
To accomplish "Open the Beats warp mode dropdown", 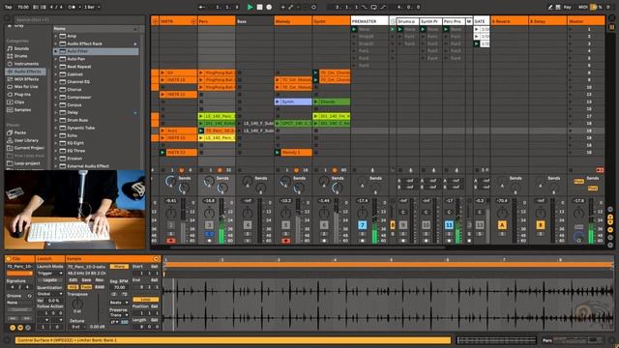I will click(x=119, y=303).
